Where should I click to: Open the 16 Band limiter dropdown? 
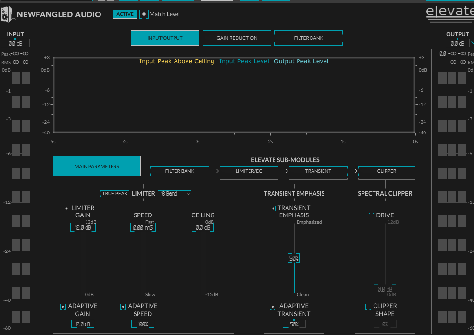coord(175,194)
